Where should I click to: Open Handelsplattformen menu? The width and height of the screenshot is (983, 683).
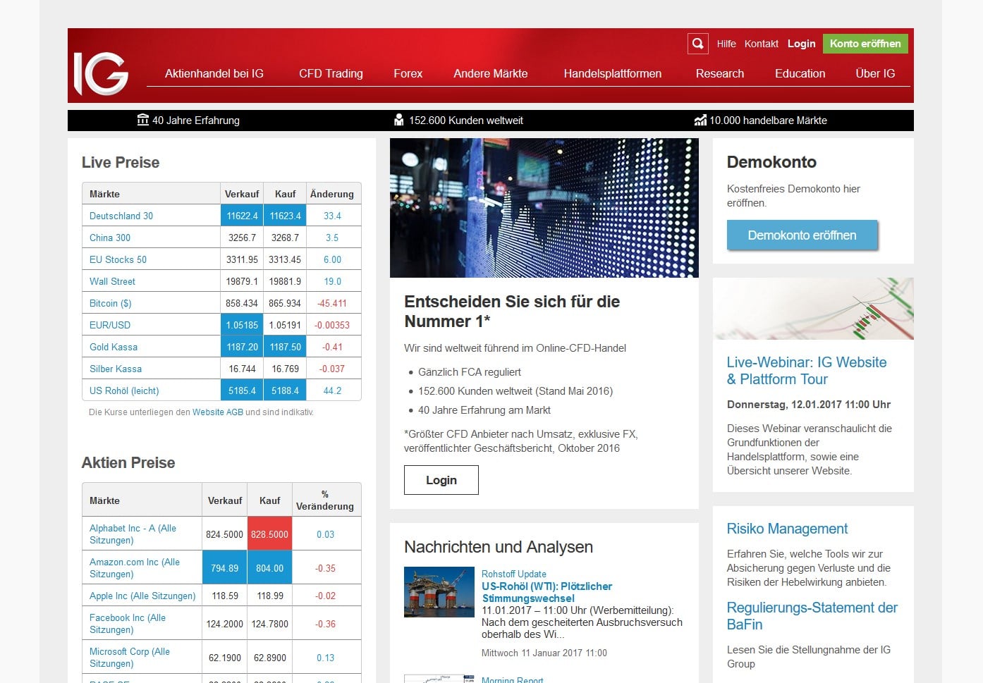pyautogui.click(x=613, y=73)
